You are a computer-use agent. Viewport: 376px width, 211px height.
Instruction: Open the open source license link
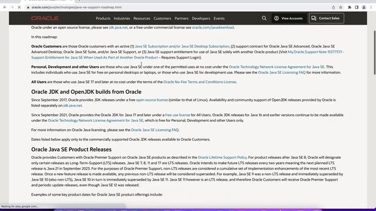[x=152, y=100]
